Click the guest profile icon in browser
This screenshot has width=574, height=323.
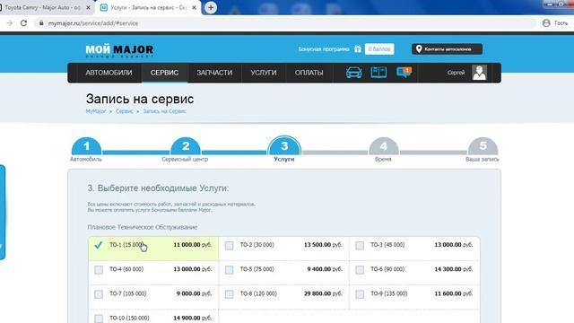pos(546,23)
